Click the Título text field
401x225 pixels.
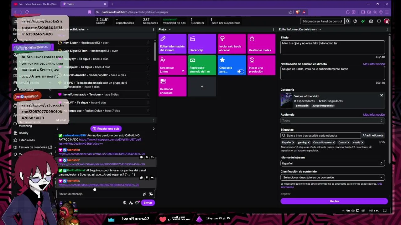[332, 47]
